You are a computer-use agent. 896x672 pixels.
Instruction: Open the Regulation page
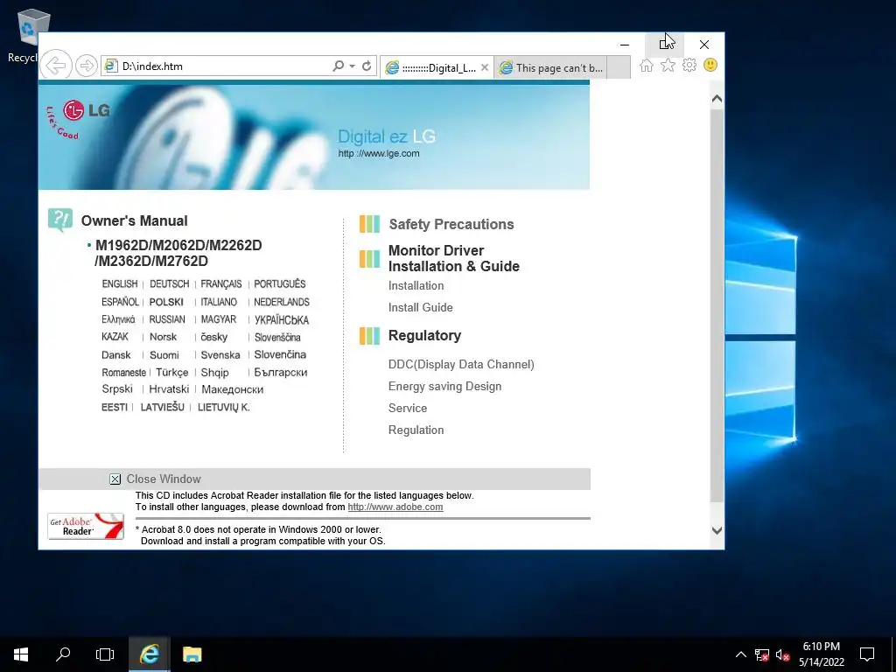coord(416,430)
